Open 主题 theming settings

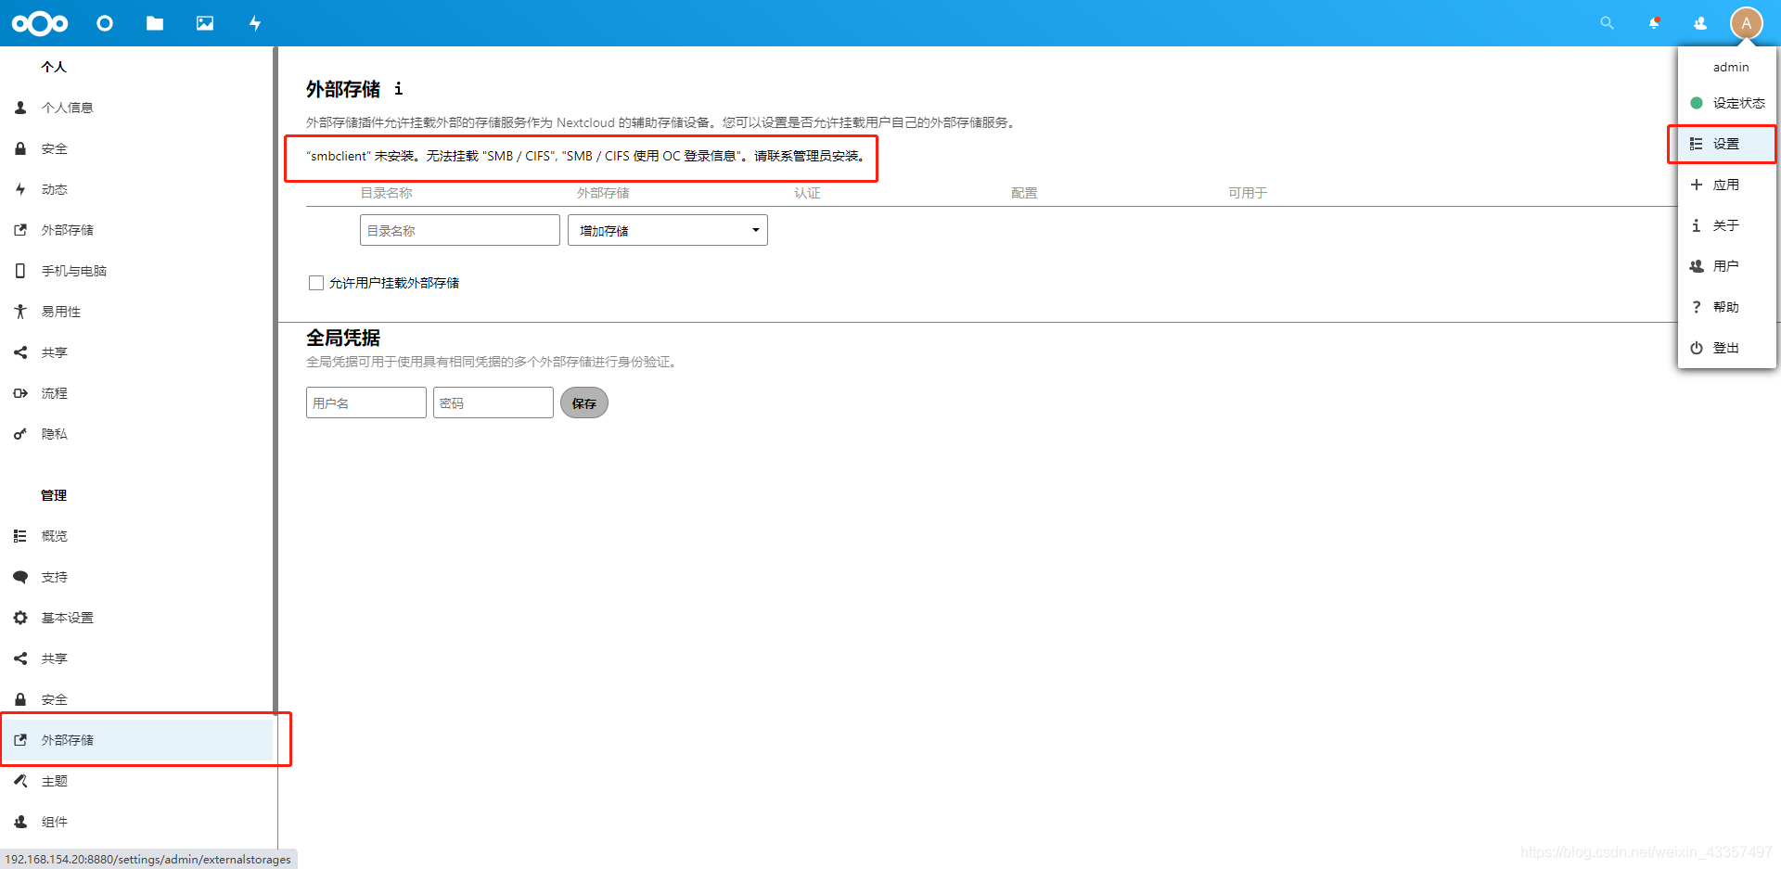(x=136, y=781)
